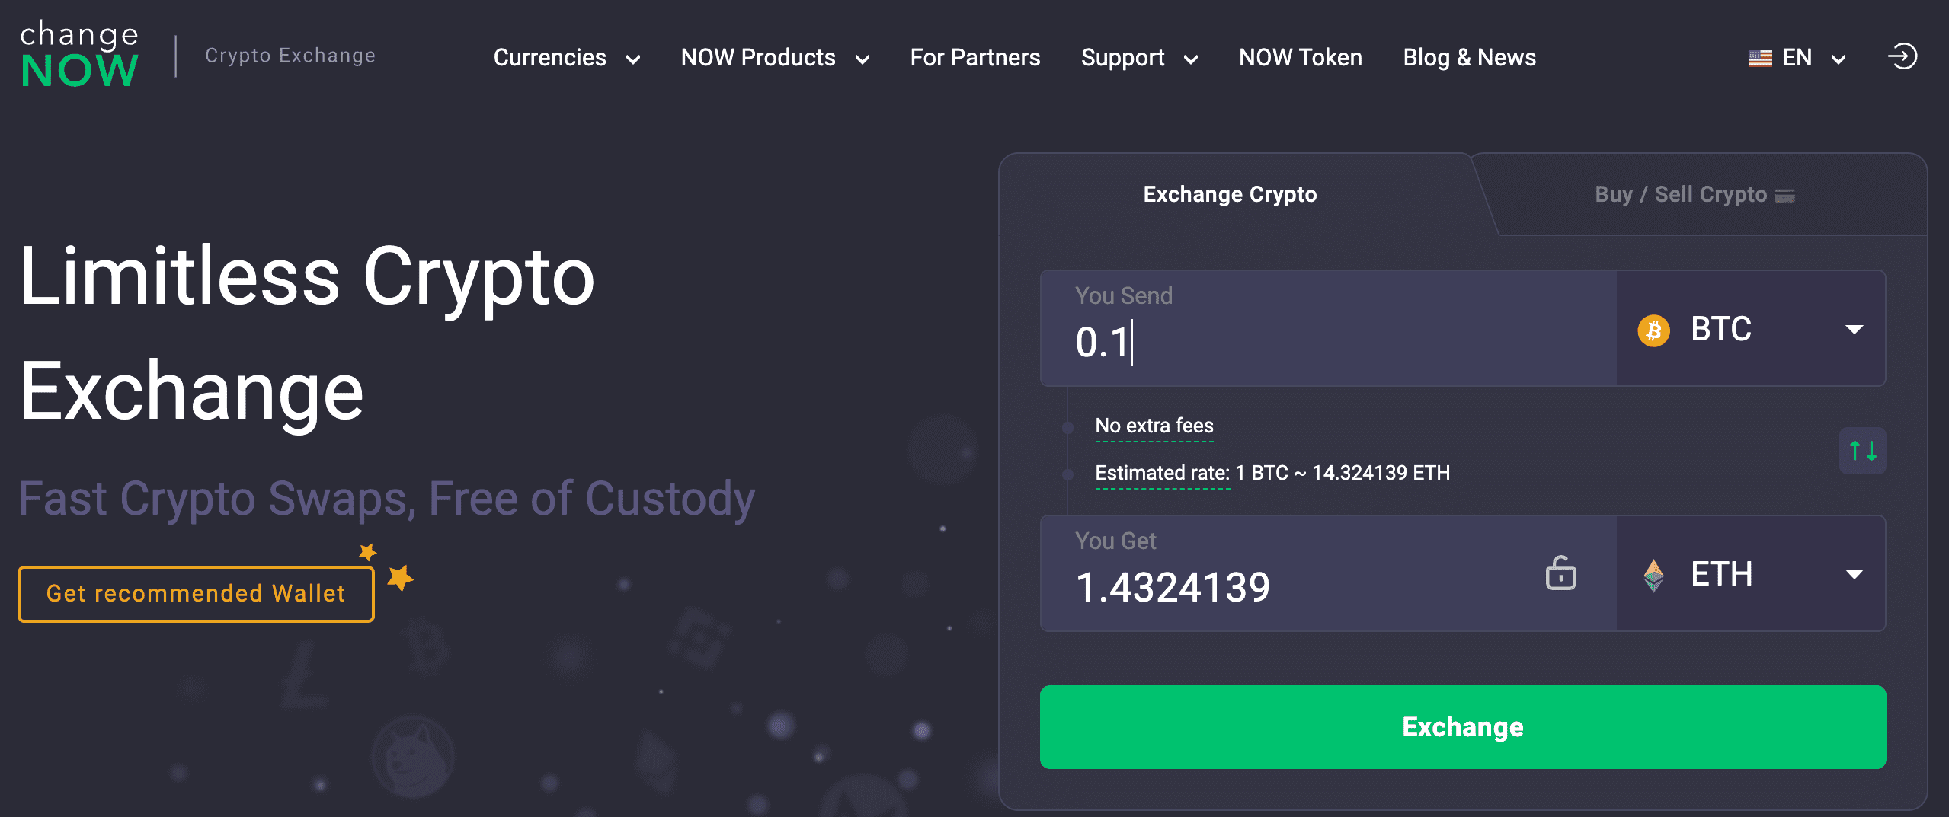
Task: Click the card icon beside Buy / Sell Crypto
Action: pyautogui.click(x=1784, y=196)
